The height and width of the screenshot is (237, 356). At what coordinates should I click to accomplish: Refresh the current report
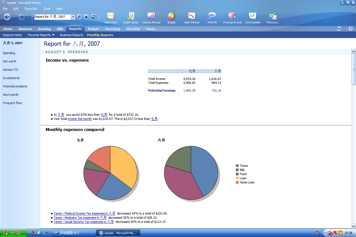(93, 17)
